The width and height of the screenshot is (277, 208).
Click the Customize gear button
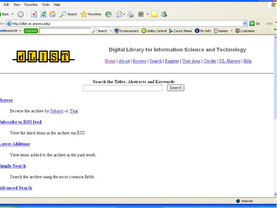245,31
